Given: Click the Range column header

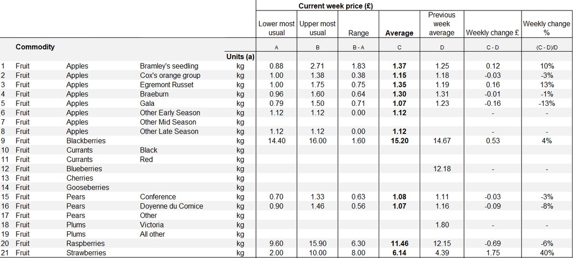Looking at the screenshot, I should [359, 33].
